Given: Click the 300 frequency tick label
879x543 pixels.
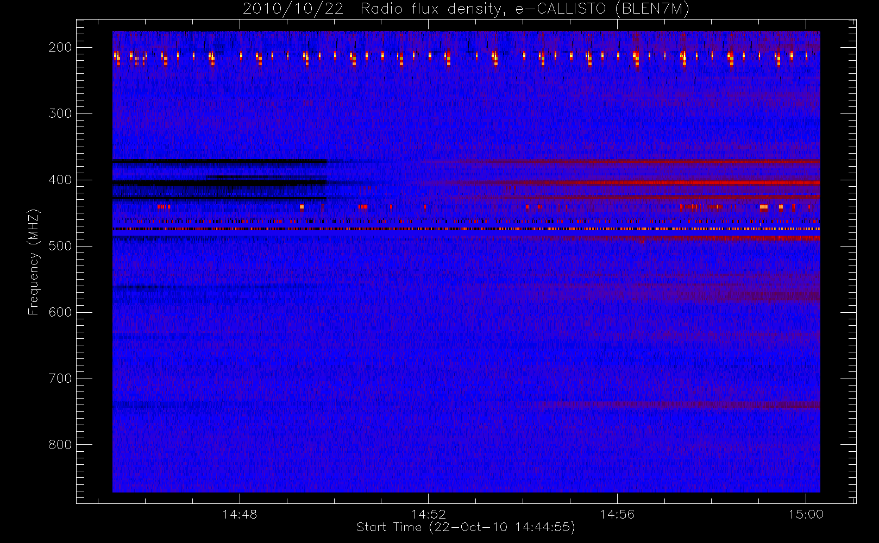Looking at the screenshot, I should coord(60,113).
